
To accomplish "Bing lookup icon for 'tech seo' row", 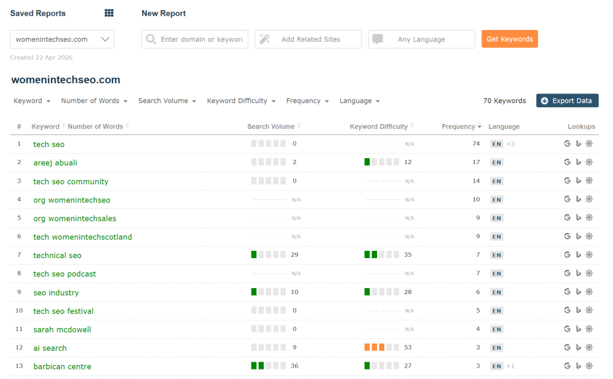I will point(579,144).
